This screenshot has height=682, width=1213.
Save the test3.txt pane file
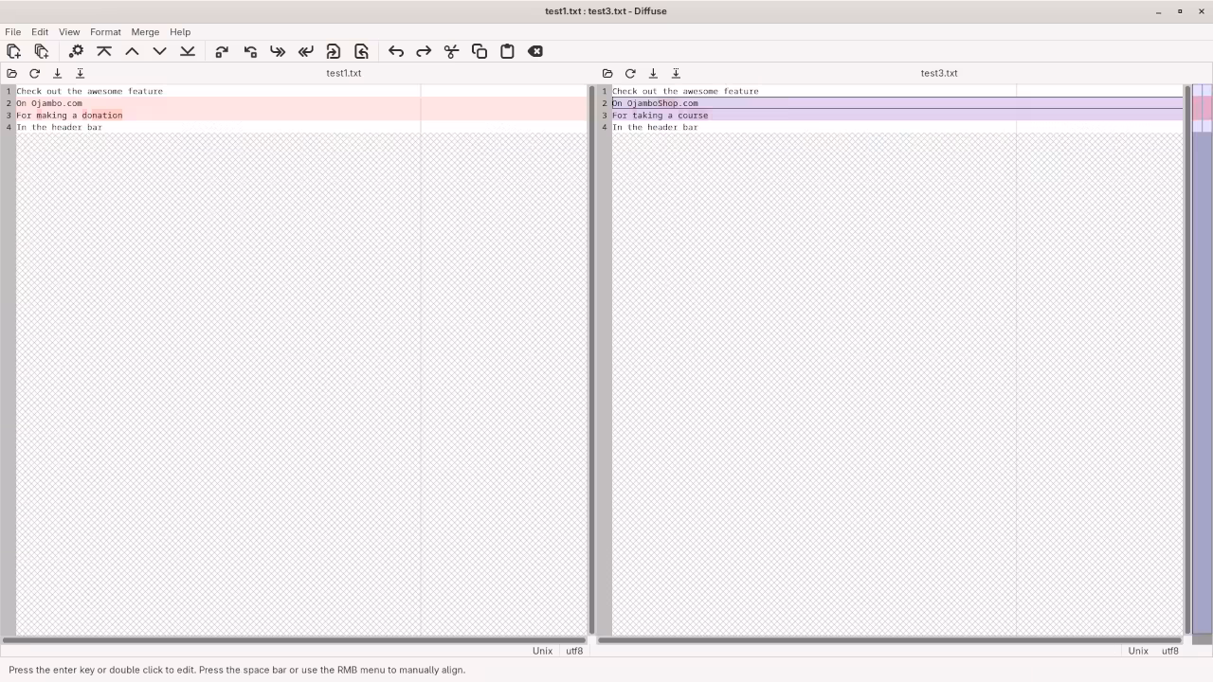tap(653, 73)
